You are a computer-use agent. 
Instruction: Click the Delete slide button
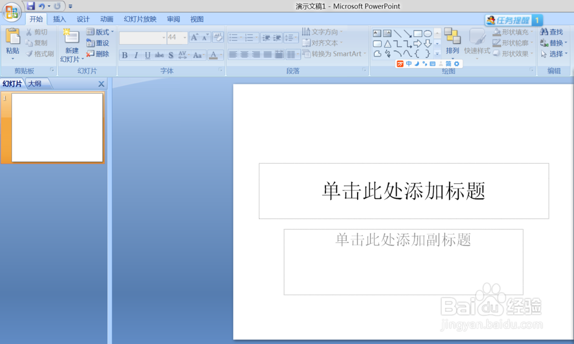99,53
